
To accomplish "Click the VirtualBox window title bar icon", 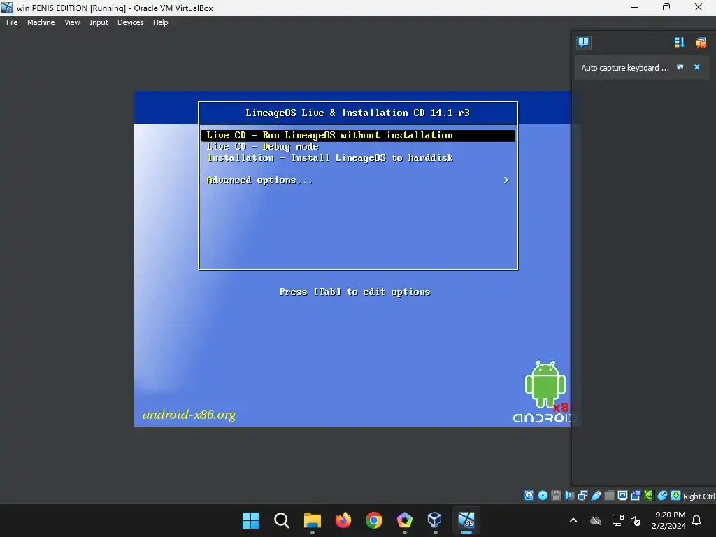I will pyautogui.click(x=7, y=8).
